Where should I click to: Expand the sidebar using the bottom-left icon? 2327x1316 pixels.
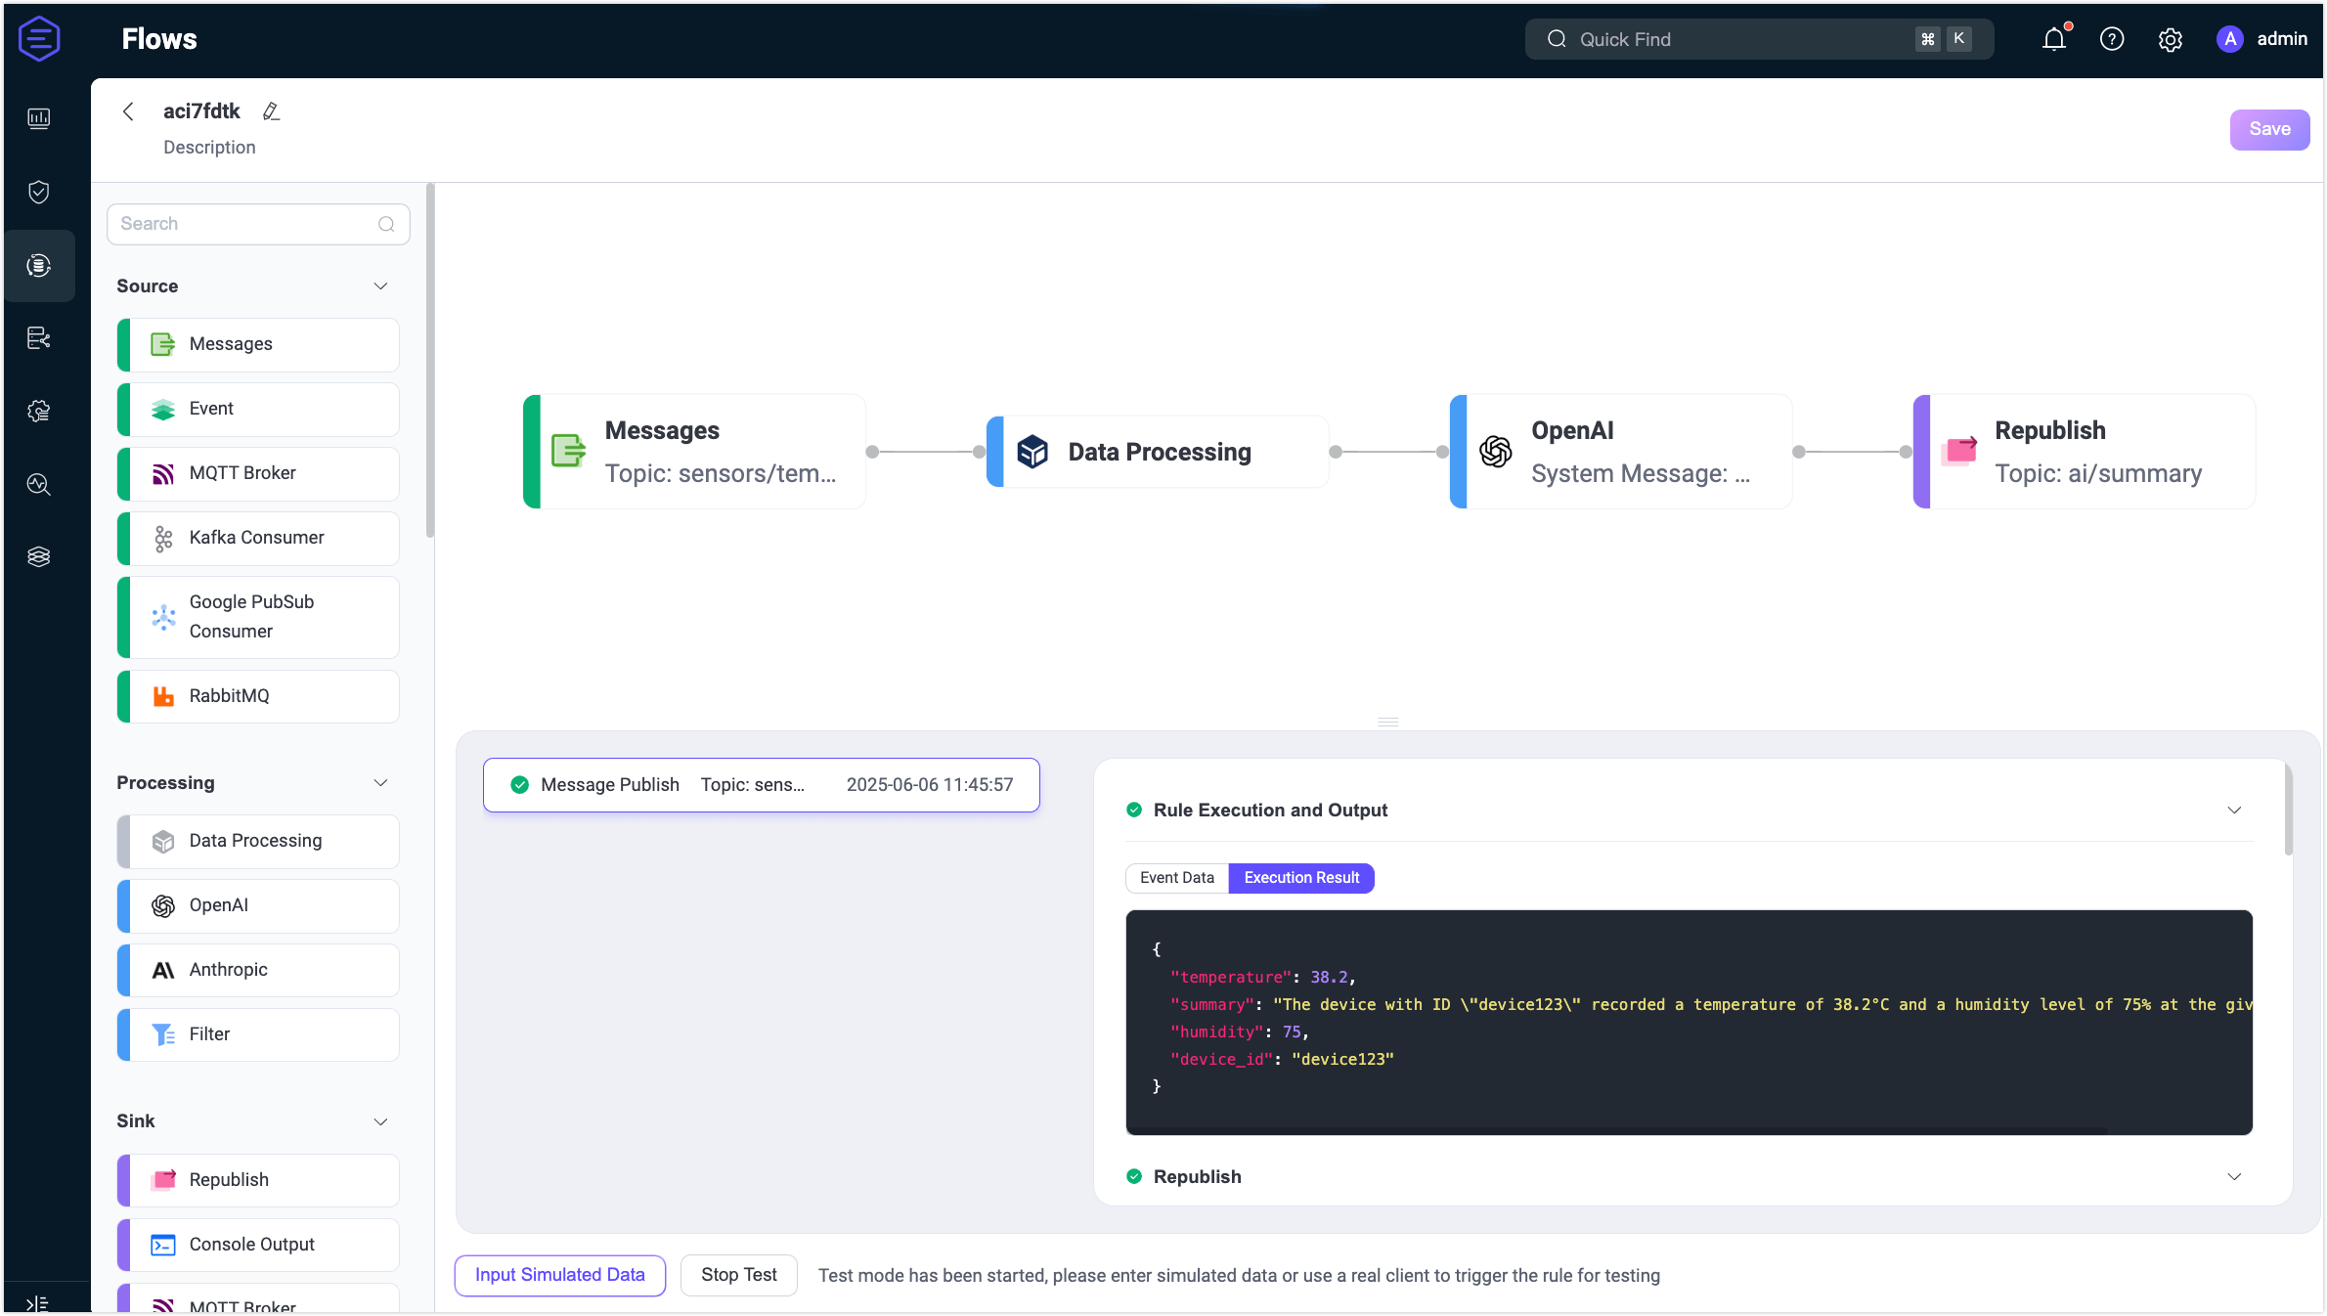[x=37, y=1303]
